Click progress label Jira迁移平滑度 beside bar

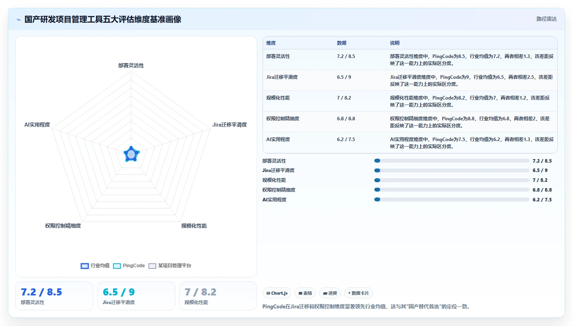pyautogui.click(x=278, y=170)
